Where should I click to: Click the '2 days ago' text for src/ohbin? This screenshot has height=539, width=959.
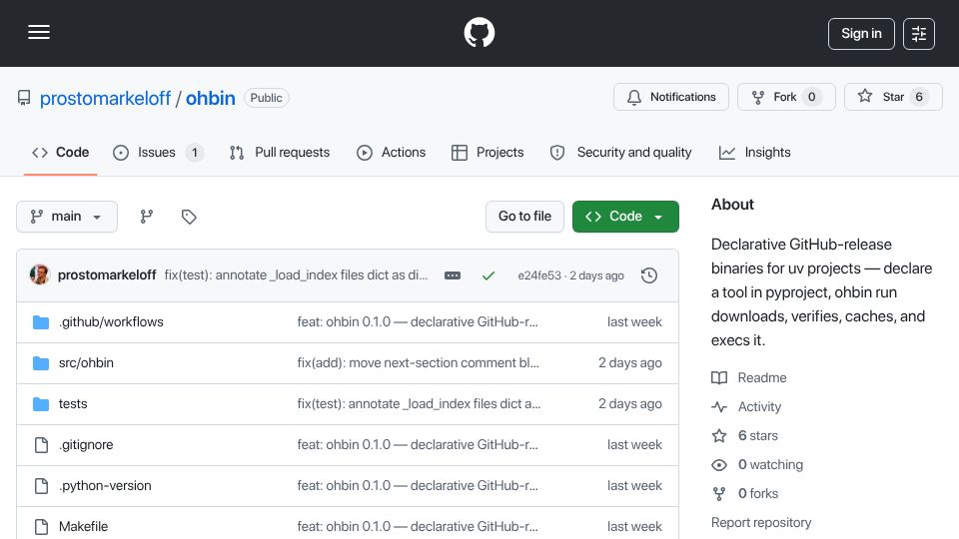[630, 363]
